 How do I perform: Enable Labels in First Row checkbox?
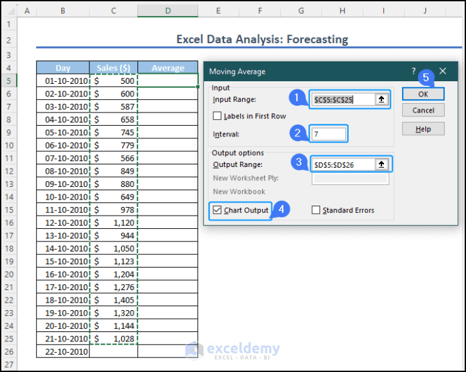point(217,116)
